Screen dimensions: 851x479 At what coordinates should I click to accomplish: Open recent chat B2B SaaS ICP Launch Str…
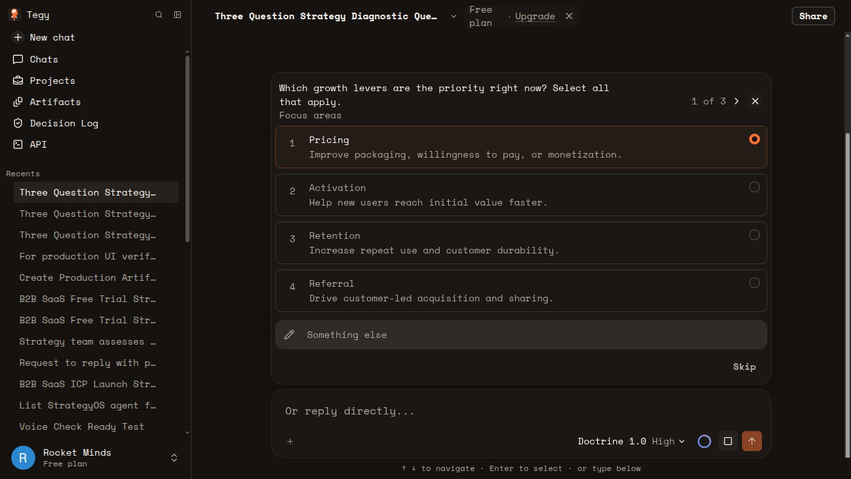coord(96,384)
